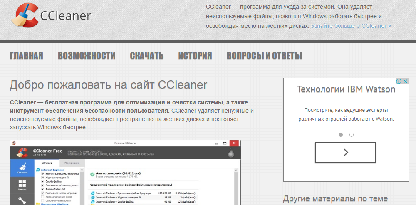Select the Windows tab in the CCleaner screenshot

47,163
